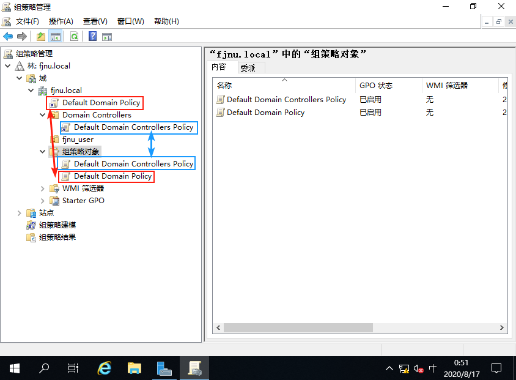Open the Help question mark toolbar icon
Image resolution: width=516 pixels, height=380 pixels.
point(93,36)
